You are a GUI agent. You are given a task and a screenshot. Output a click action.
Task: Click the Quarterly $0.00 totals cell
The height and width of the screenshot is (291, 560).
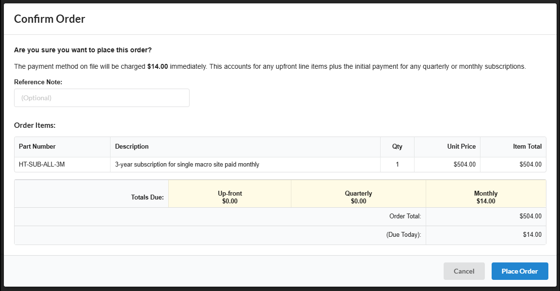pos(358,197)
